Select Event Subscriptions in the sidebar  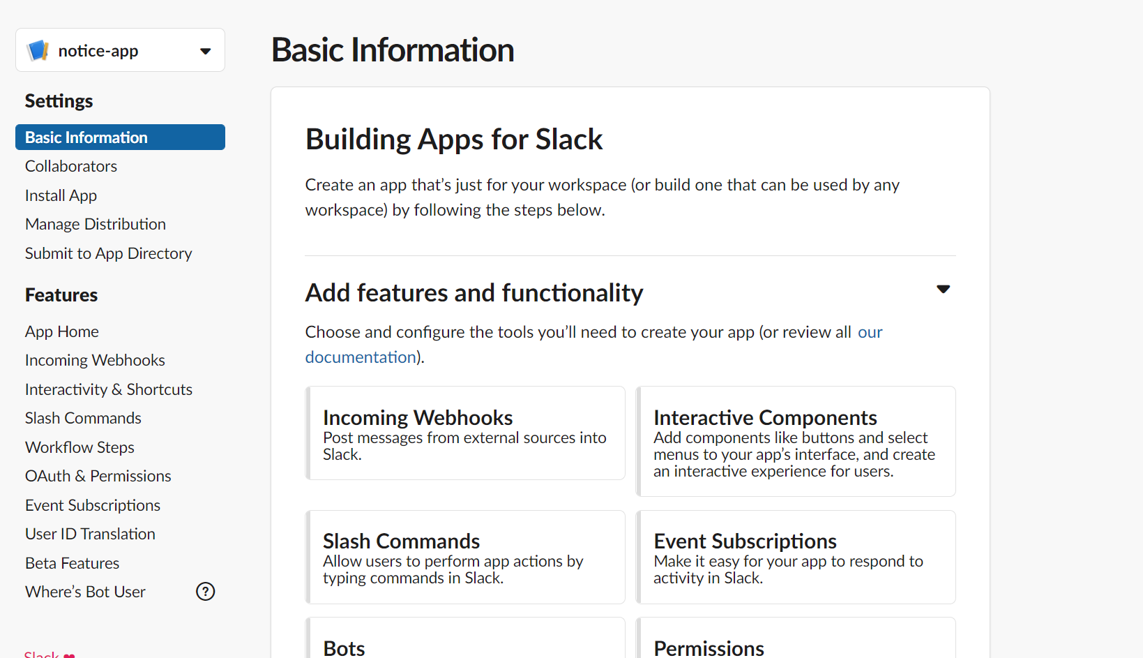click(x=93, y=505)
